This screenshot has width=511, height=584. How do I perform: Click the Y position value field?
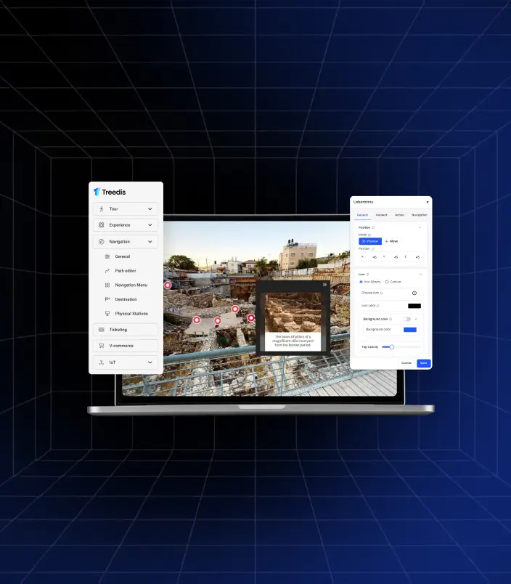click(x=396, y=257)
